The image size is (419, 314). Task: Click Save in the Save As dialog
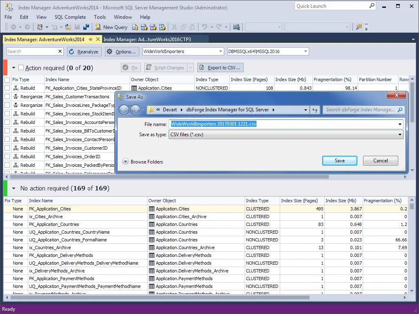[x=340, y=161]
